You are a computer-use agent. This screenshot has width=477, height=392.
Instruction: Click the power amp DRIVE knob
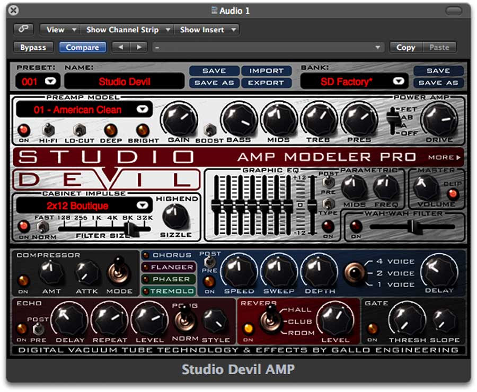[439, 119]
